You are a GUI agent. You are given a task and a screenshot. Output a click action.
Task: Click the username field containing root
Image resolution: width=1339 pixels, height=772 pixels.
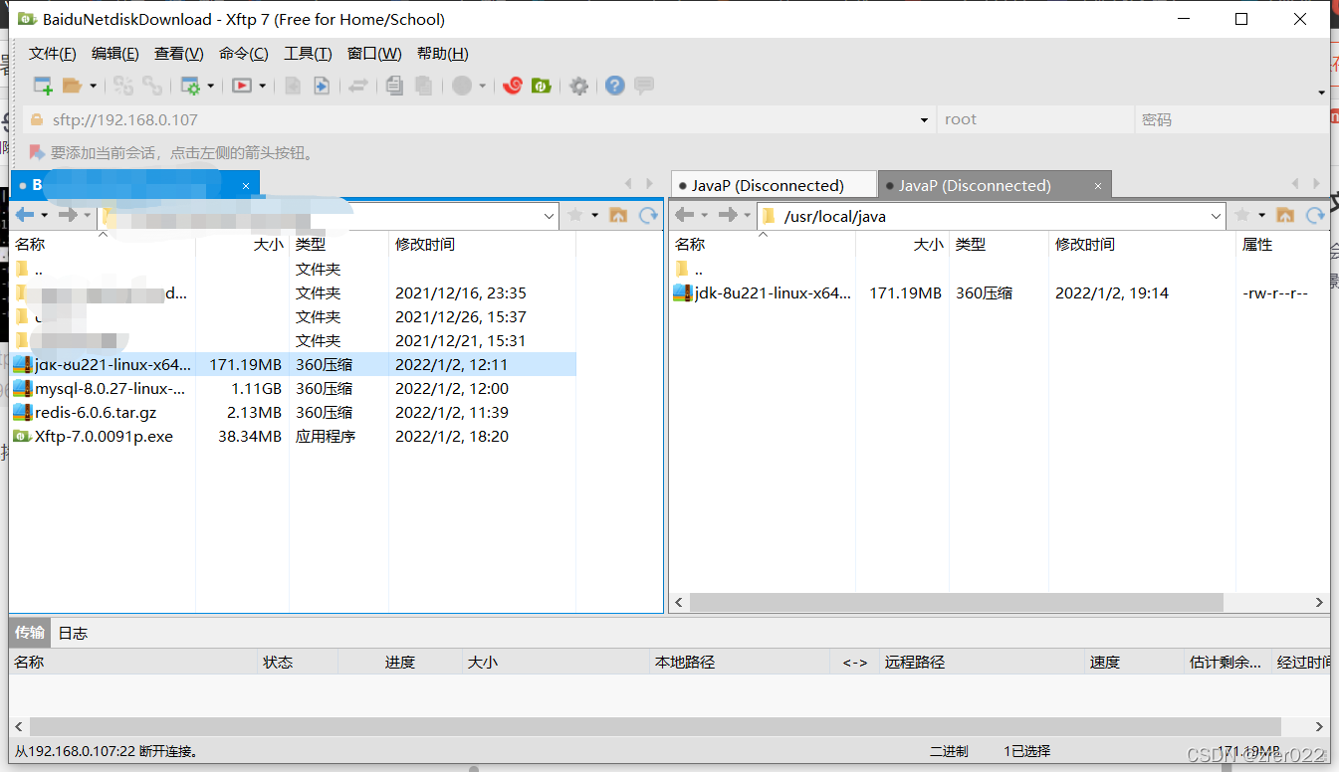click(x=1035, y=119)
